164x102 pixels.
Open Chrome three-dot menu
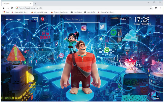point(160,8)
